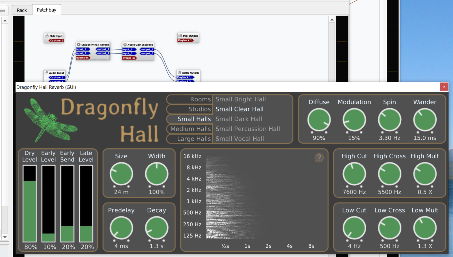453x257 pixels.
Task: Choose the Small Vocal Hall preset
Action: [240, 139]
